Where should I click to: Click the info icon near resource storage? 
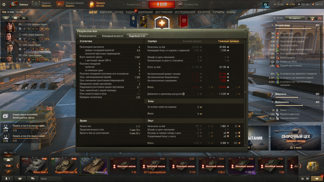point(183,94)
